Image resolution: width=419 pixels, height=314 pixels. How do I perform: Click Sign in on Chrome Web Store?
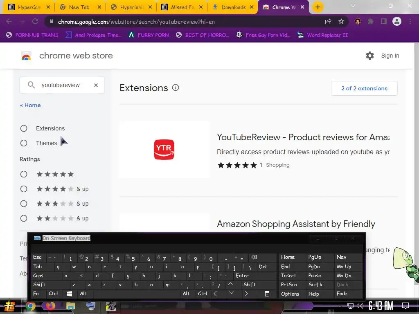[x=390, y=56]
